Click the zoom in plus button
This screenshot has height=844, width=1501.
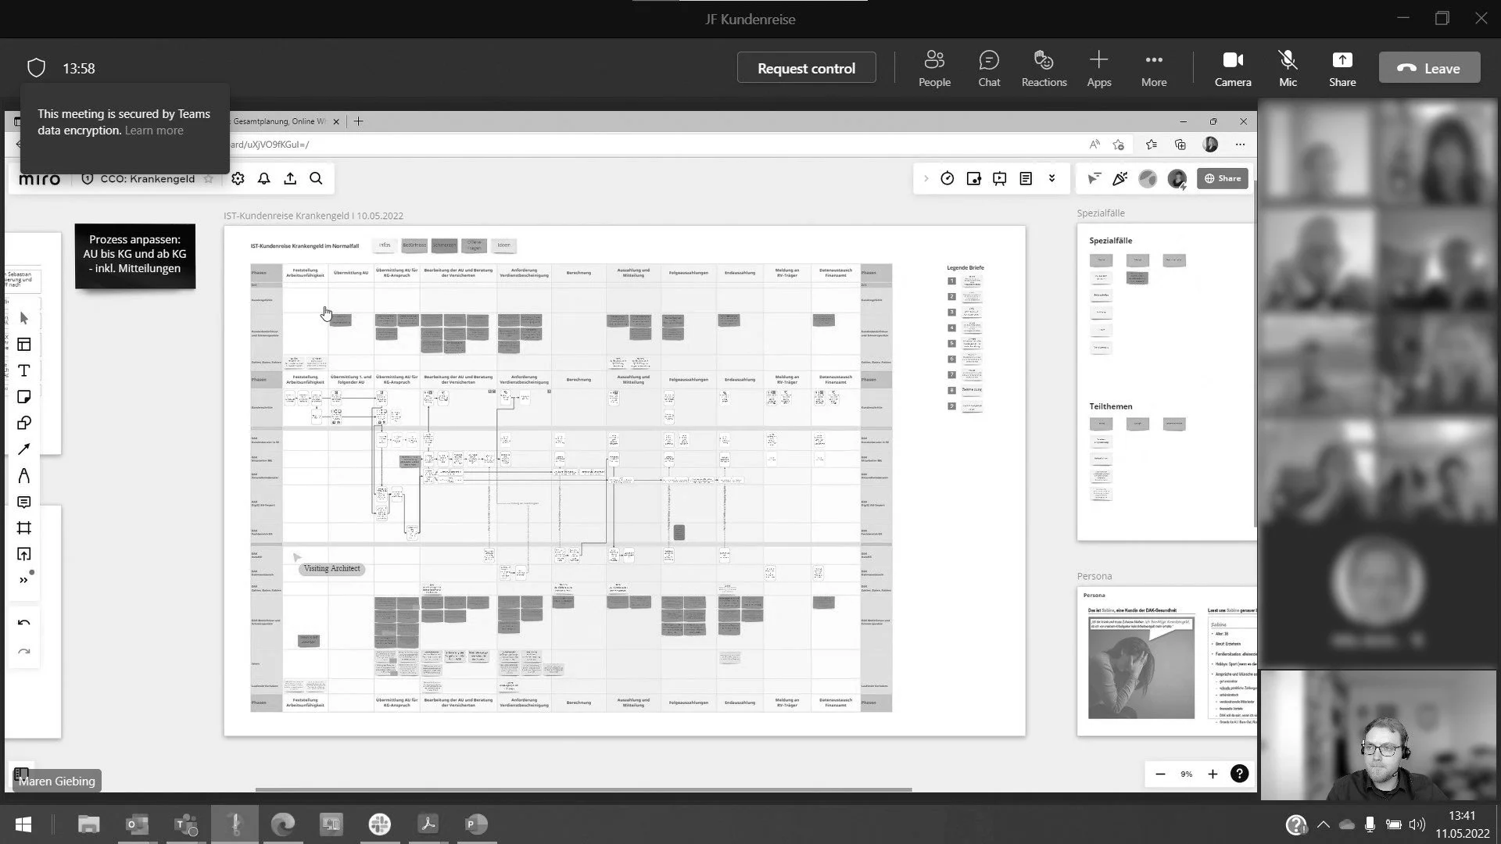click(1213, 774)
